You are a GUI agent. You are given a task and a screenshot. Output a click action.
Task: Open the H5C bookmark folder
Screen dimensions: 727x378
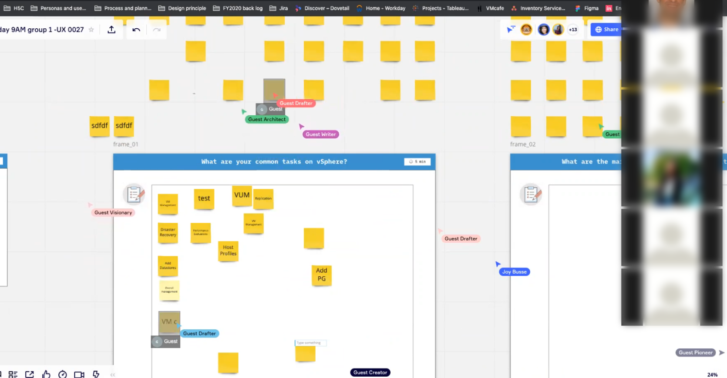14,8
